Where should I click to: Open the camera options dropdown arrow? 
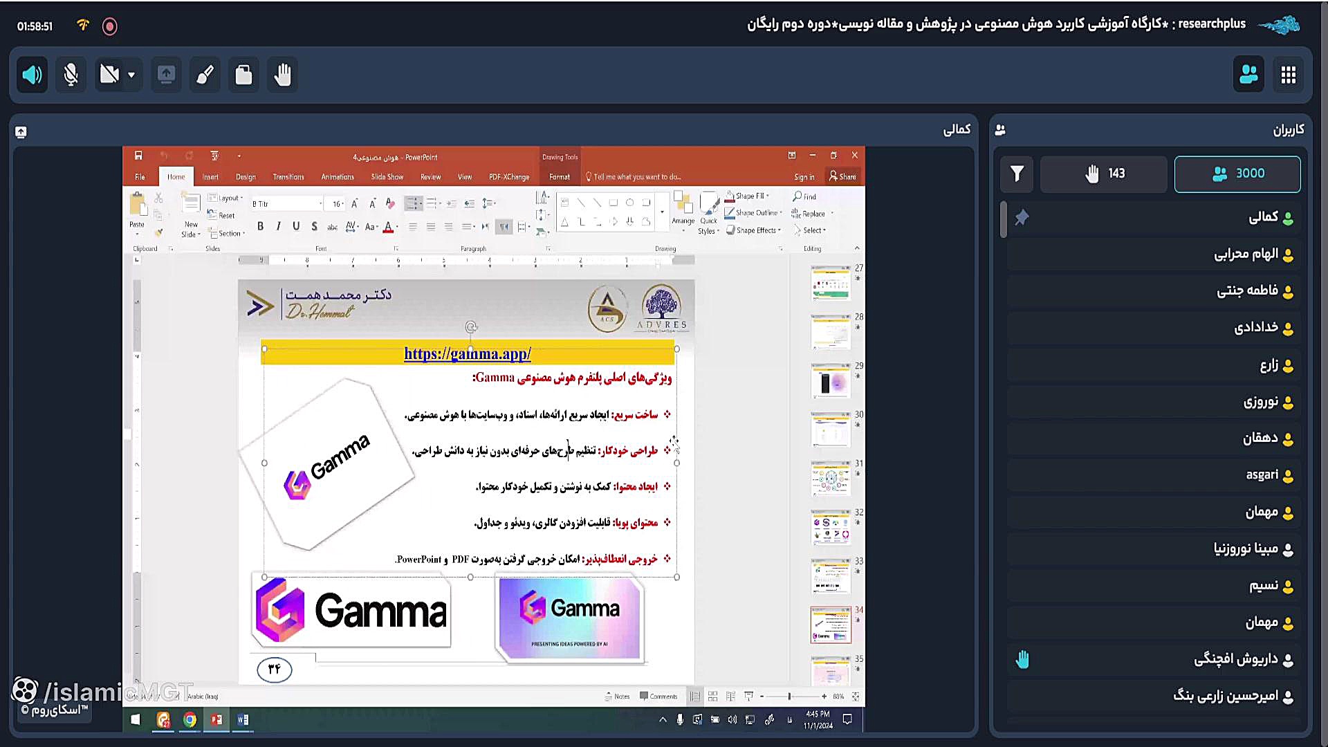tap(131, 75)
